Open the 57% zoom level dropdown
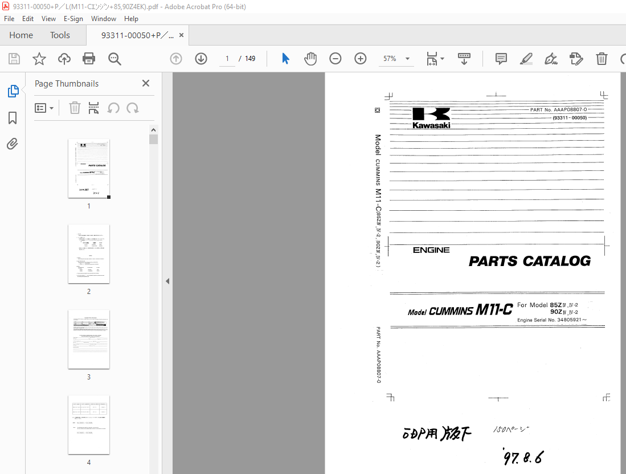 click(408, 59)
